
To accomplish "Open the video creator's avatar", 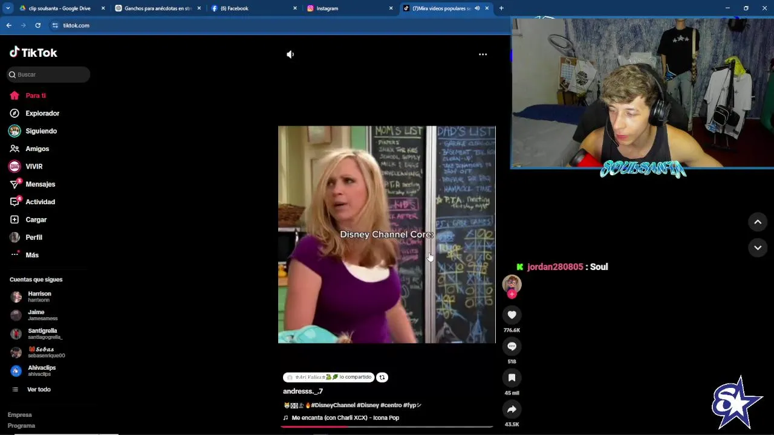I will 512,283.
